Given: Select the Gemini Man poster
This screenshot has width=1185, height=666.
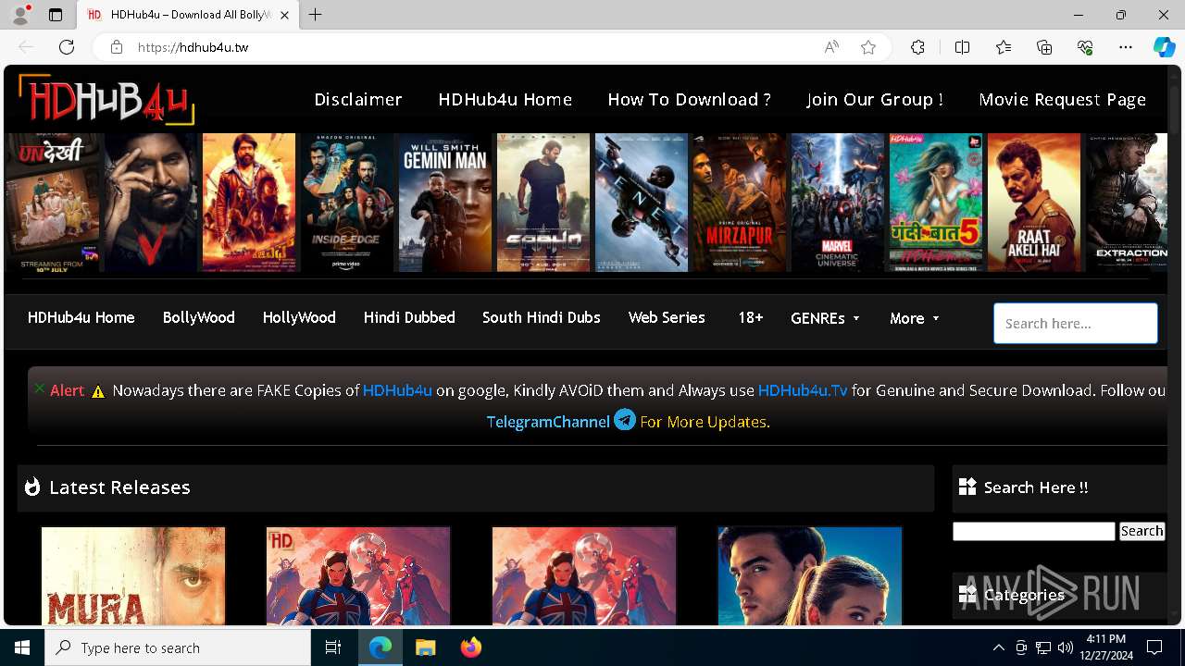Looking at the screenshot, I should coord(445,203).
